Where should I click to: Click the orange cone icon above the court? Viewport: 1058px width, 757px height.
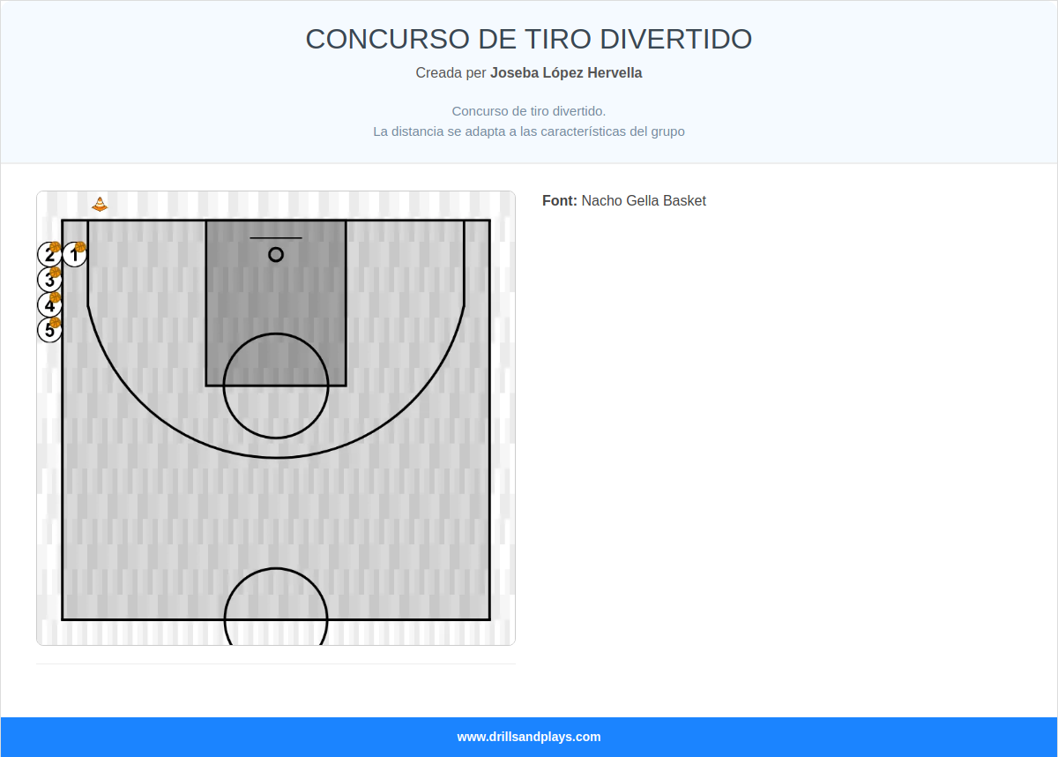[100, 203]
